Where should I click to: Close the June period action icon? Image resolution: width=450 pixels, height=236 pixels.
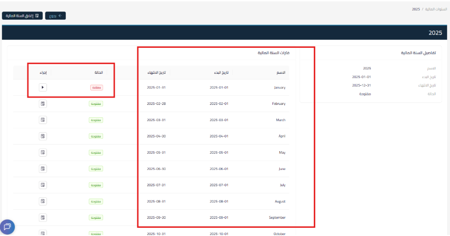43,169
